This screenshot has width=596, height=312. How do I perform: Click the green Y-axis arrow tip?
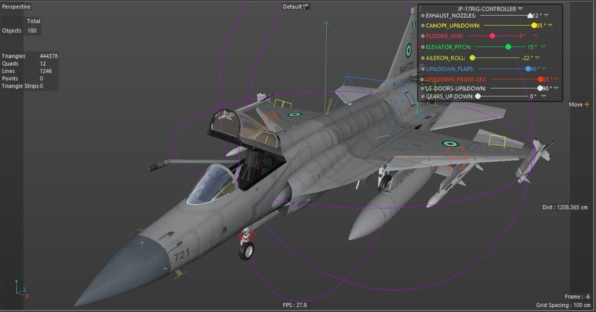point(327,23)
